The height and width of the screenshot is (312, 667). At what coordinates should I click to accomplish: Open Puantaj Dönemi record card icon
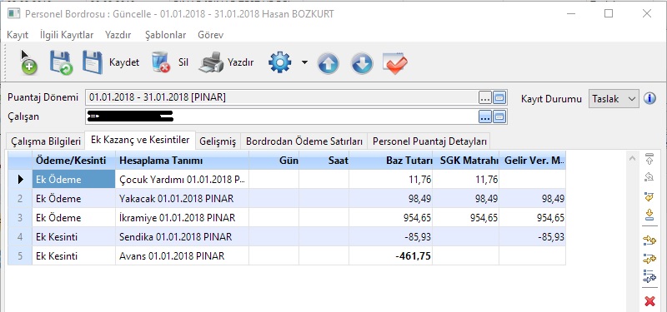click(499, 98)
